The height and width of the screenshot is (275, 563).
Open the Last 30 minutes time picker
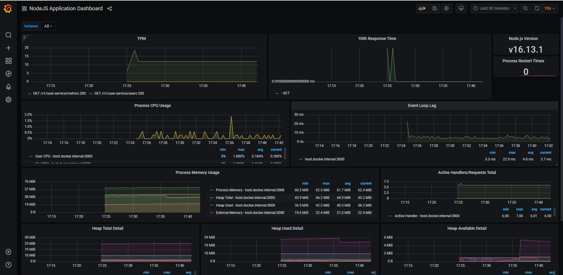click(495, 9)
